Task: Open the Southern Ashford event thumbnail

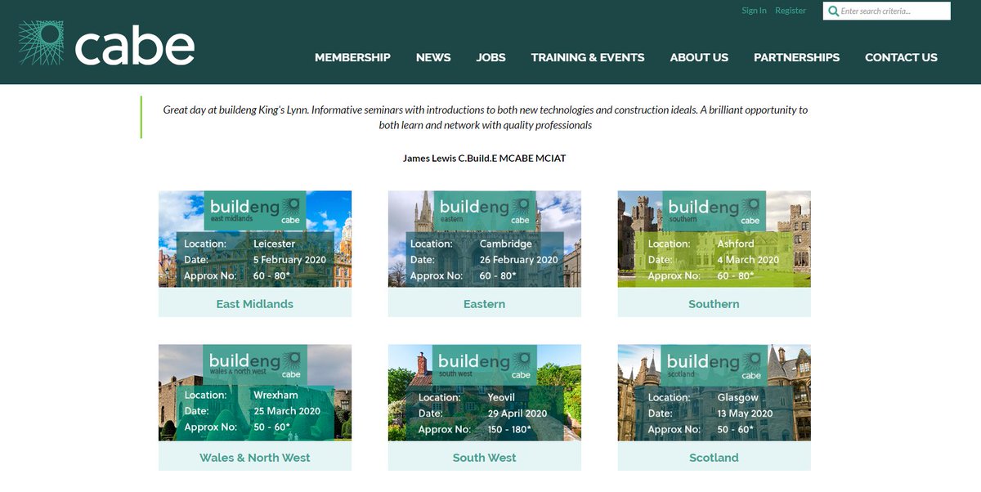Action: click(714, 239)
